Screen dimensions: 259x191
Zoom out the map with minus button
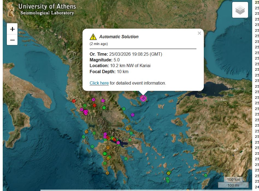point(12,40)
